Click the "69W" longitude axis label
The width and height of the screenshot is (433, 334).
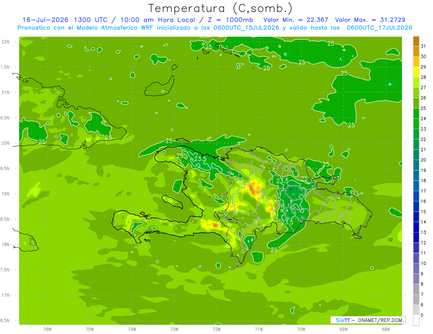(x=344, y=329)
